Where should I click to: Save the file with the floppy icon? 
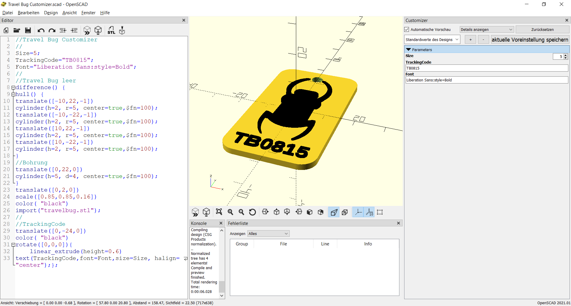point(28,30)
